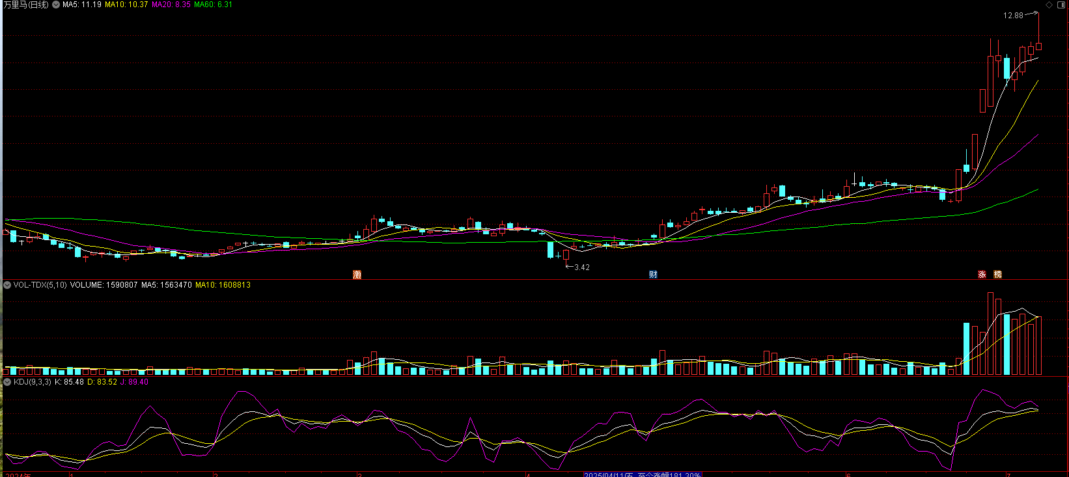Click the 榜 marker below the recent candles

997,275
